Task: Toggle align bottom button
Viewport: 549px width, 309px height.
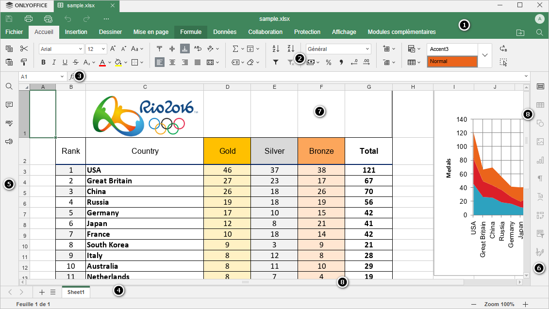Action: click(x=185, y=49)
